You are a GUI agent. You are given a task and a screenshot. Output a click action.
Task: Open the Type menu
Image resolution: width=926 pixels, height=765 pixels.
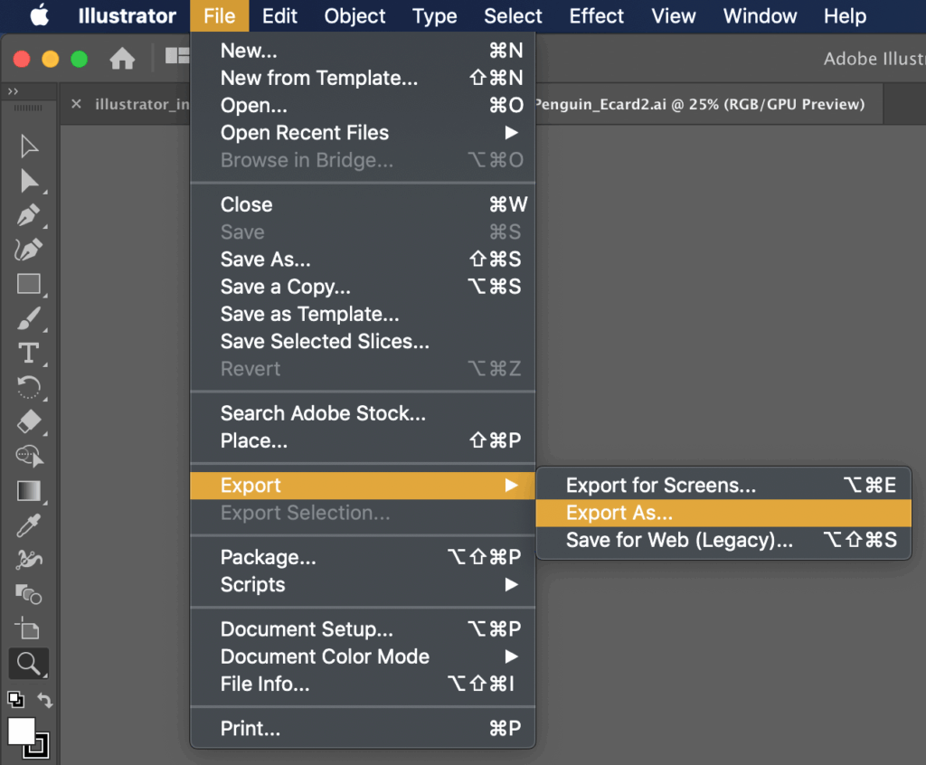pyautogui.click(x=434, y=16)
